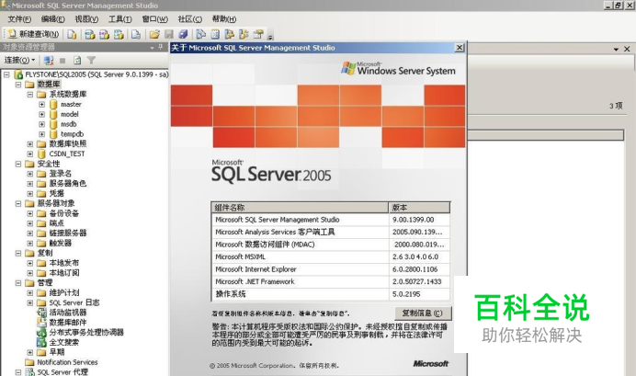The width and height of the screenshot is (636, 376).
Task: Close the About SQL Server Management Studio dialog
Action: pyautogui.click(x=460, y=48)
